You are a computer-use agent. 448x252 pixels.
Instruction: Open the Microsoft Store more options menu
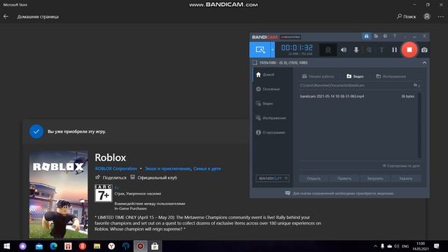click(441, 17)
